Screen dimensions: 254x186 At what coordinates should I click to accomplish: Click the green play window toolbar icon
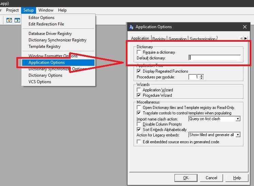tap(17, 20)
